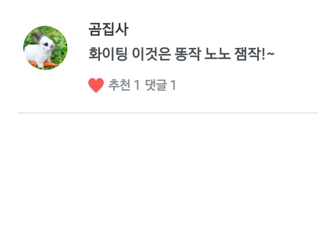Open replies via 댓글 label
Image resolution: width=318 pixels, height=238 pixels.
[x=156, y=85]
